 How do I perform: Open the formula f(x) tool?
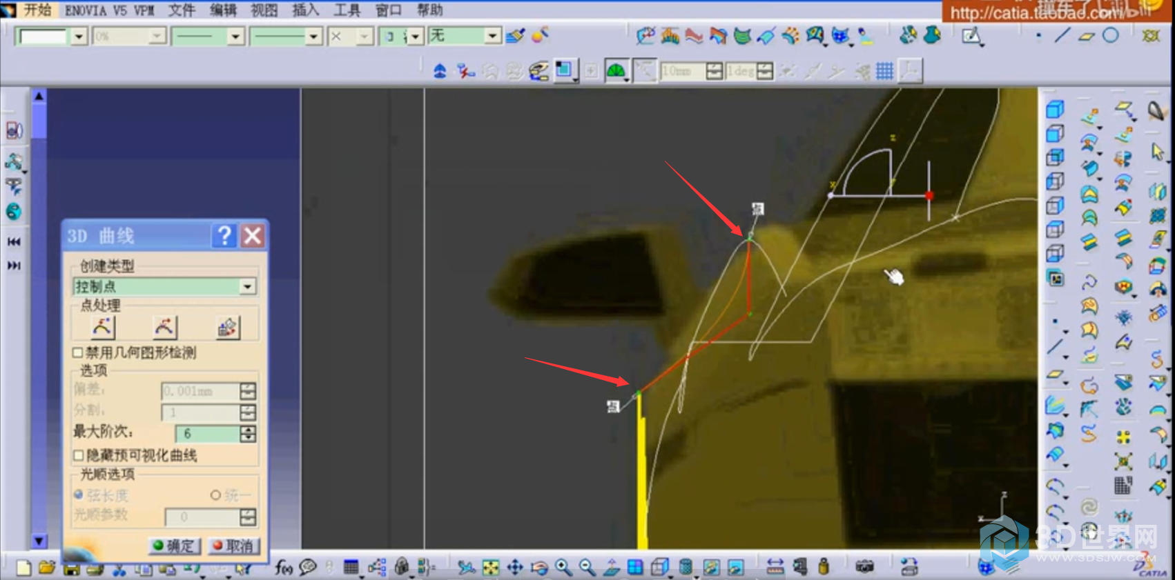[x=283, y=568]
